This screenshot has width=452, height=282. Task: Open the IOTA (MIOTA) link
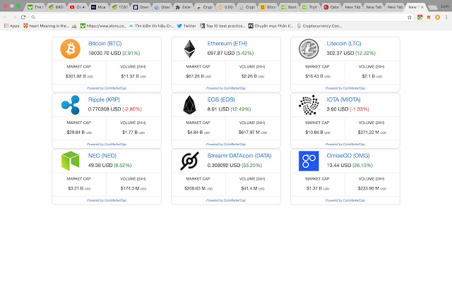tap(344, 99)
